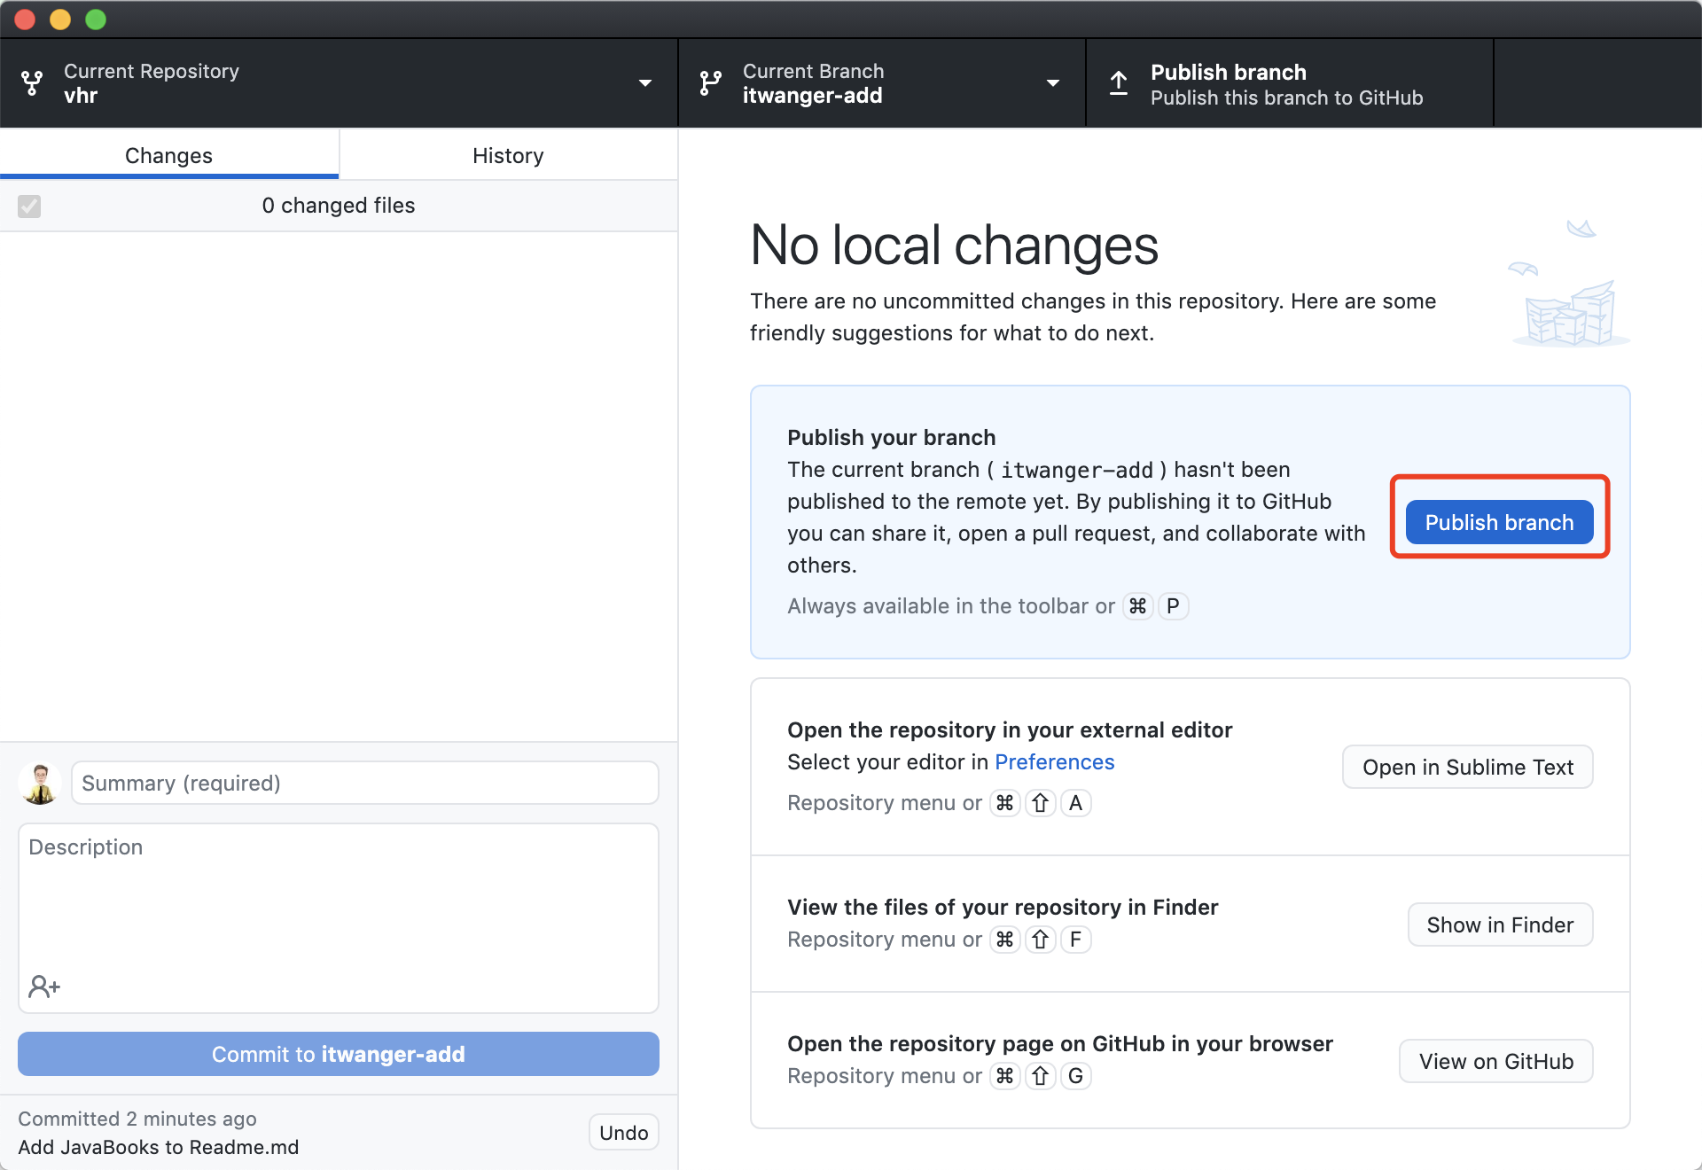Click Commit to itwanger-add button
Image resolution: width=1702 pixels, height=1170 pixels.
(338, 1054)
